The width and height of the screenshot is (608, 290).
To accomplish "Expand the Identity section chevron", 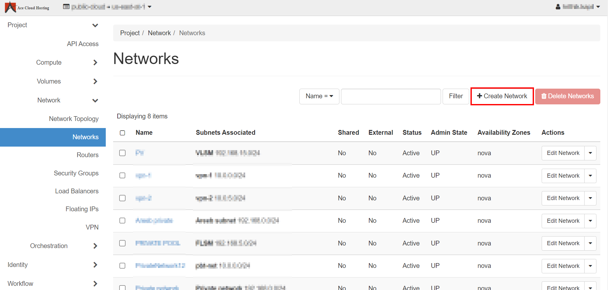I will click(95, 265).
